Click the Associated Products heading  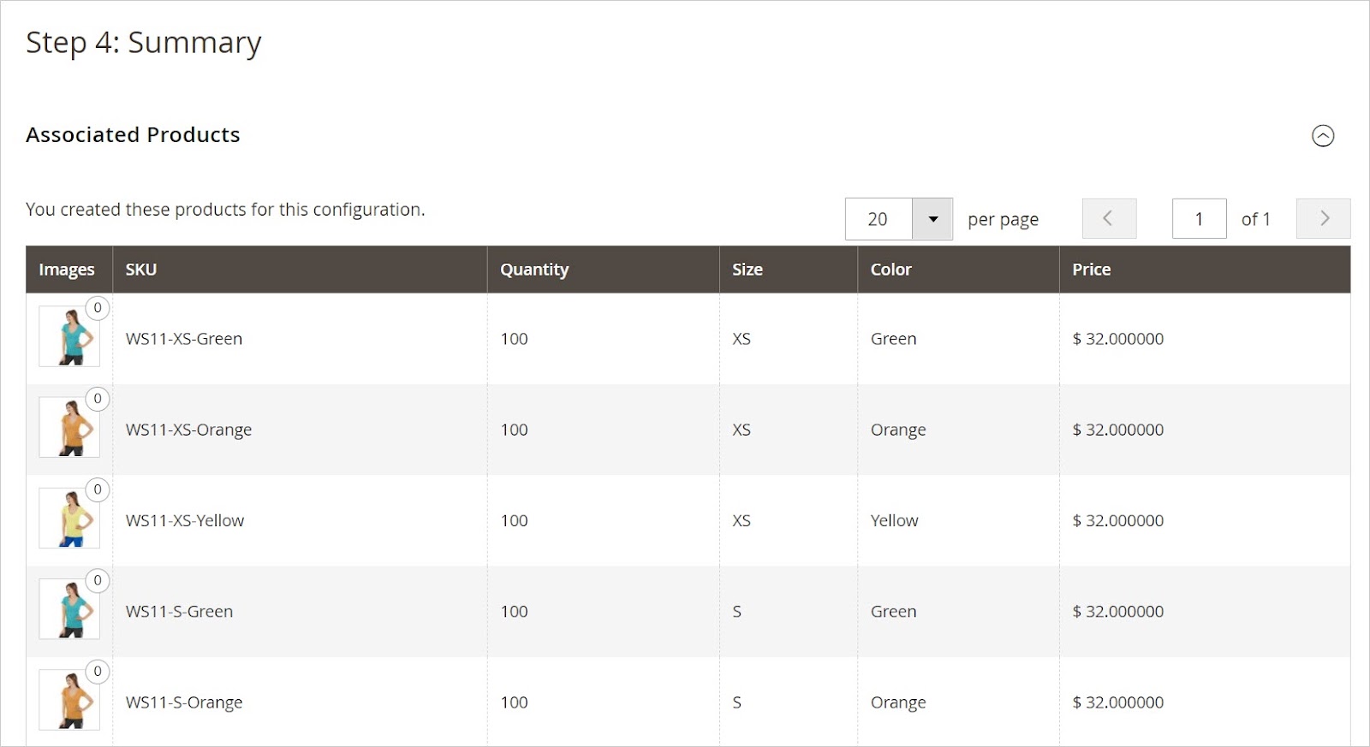(133, 135)
